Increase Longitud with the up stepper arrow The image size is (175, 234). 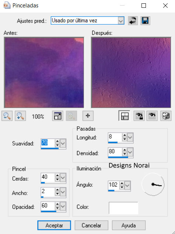[x=125, y=135]
